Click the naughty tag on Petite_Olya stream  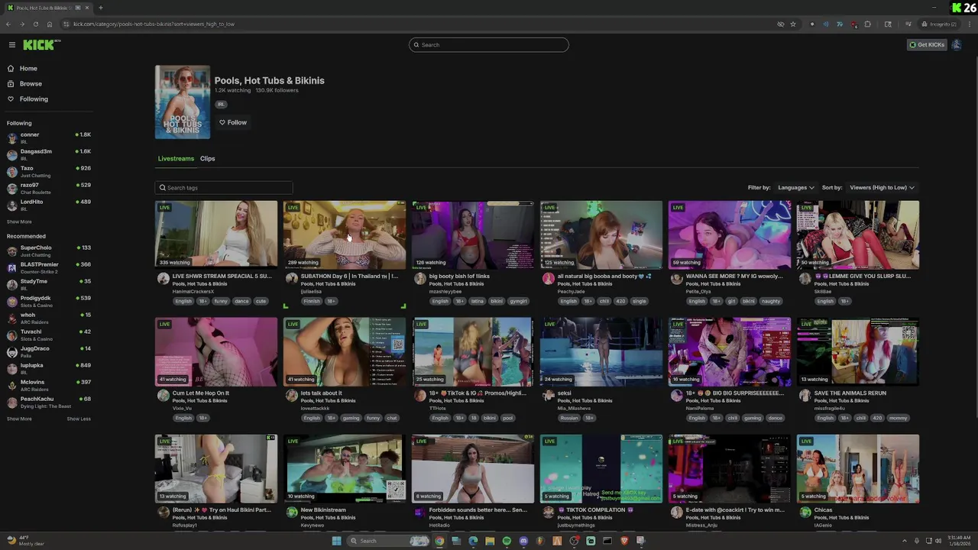(x=771, y=301)
